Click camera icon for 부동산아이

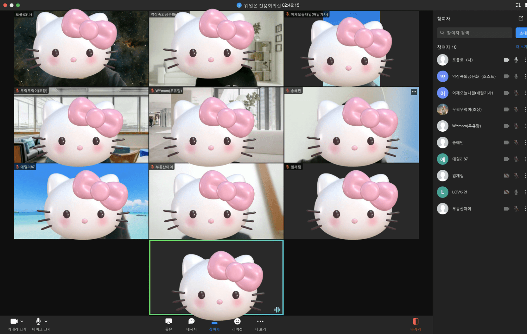click(x=507, y=209)
